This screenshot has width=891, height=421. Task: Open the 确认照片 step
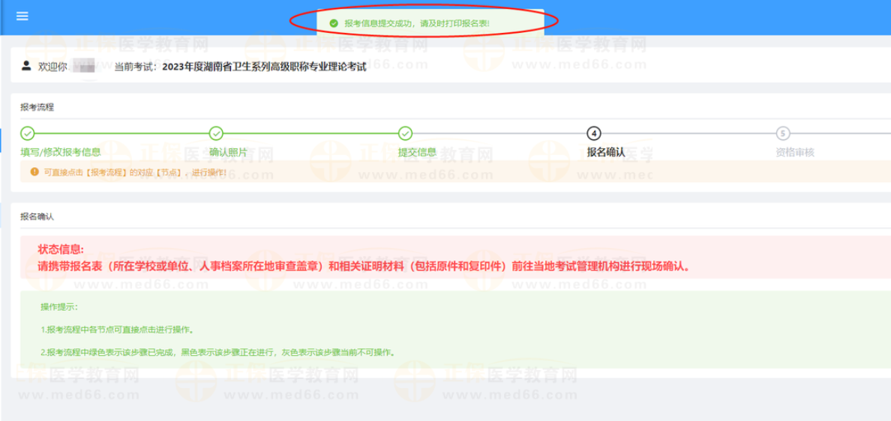(x=229, y=152)
